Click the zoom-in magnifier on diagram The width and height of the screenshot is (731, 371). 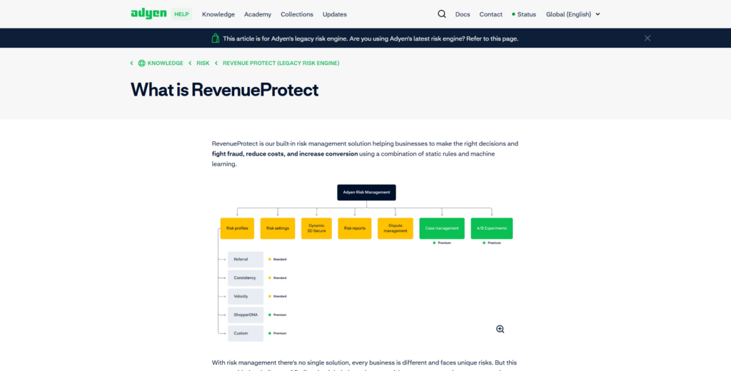(x=500, y=329)
